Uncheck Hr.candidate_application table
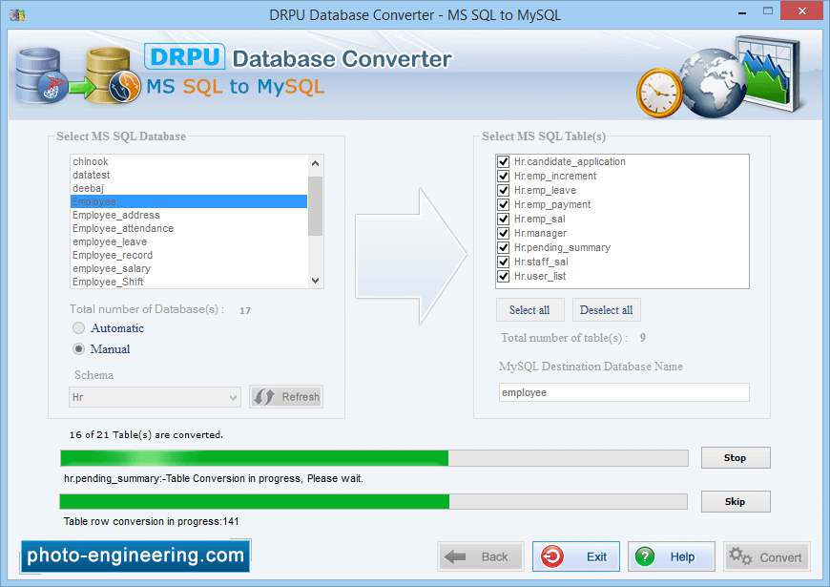This screenshot has width=830, height=587. point(504,161)
